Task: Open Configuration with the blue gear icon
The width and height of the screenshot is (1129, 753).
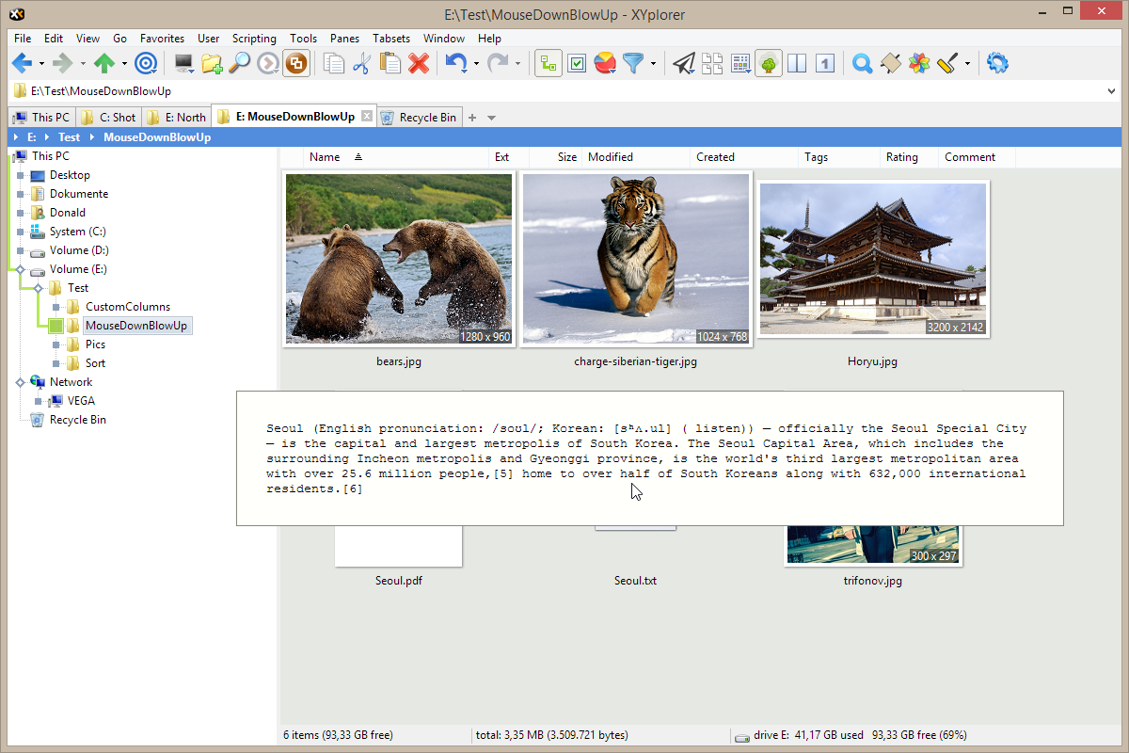Action: pyautogui.click(x=997, y=64)
